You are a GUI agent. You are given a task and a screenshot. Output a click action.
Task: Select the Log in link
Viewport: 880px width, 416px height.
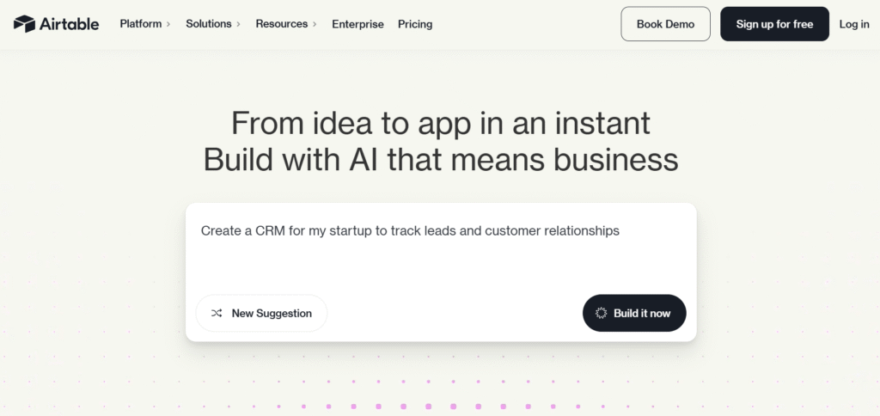click(854, 24)
